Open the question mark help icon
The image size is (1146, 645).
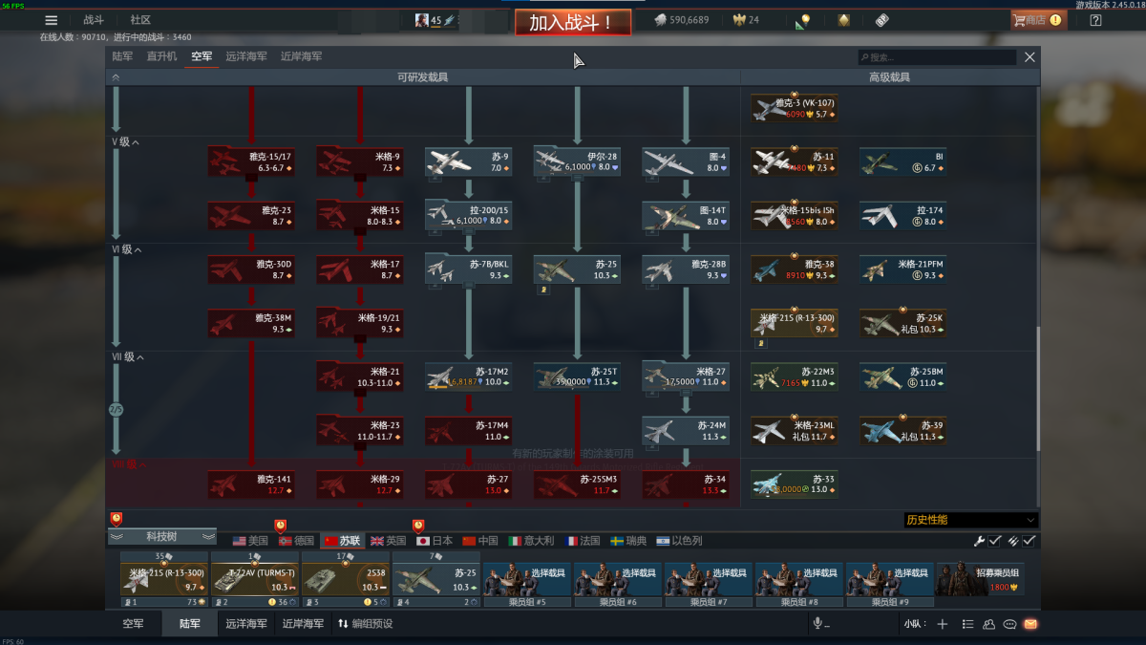1095,20
